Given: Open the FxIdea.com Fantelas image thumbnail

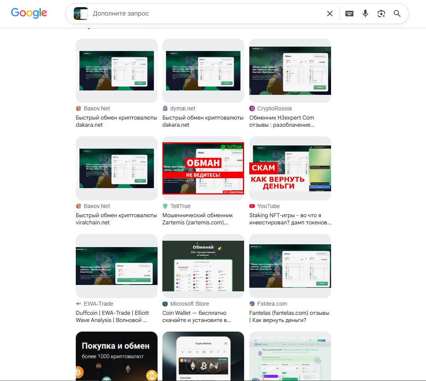Looking at the screenshot, I should click(x=290, y=266).
